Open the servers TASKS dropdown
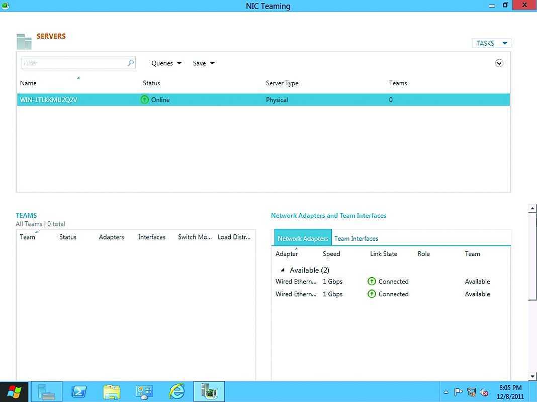This screenshot has height=402, width=537. [491, 43]
